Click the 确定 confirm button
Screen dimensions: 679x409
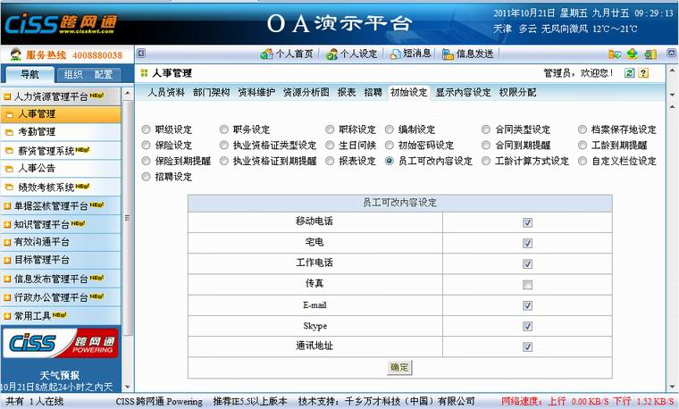[399, 367]
